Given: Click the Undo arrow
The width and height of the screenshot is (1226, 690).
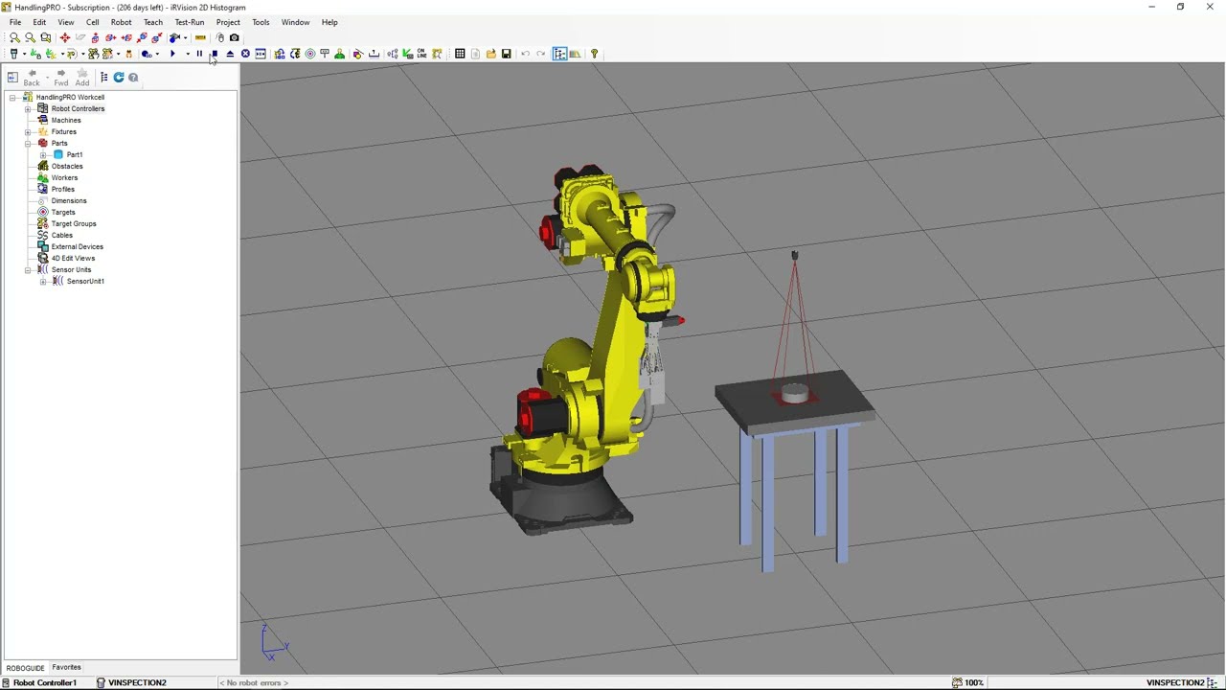Looking at the screenshot, I should [525, 54].
